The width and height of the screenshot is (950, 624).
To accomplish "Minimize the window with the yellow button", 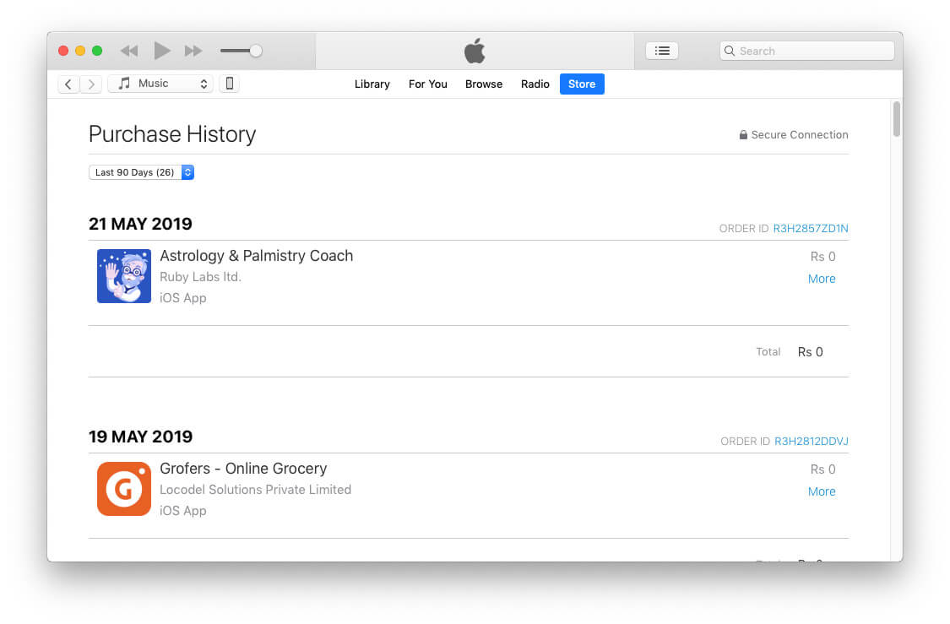I will [x=80, y=51].
